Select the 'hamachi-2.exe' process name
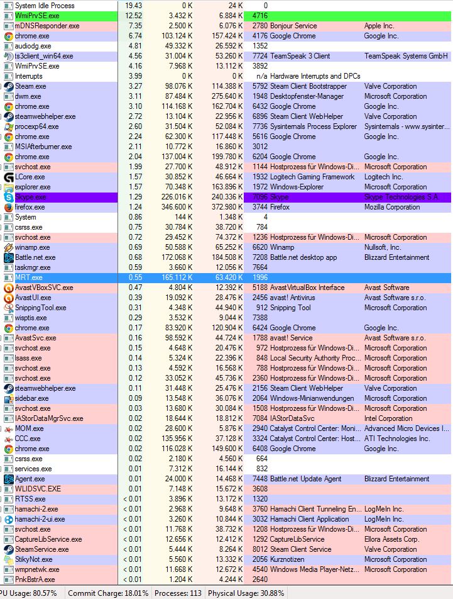 click(x=36, y=509)
